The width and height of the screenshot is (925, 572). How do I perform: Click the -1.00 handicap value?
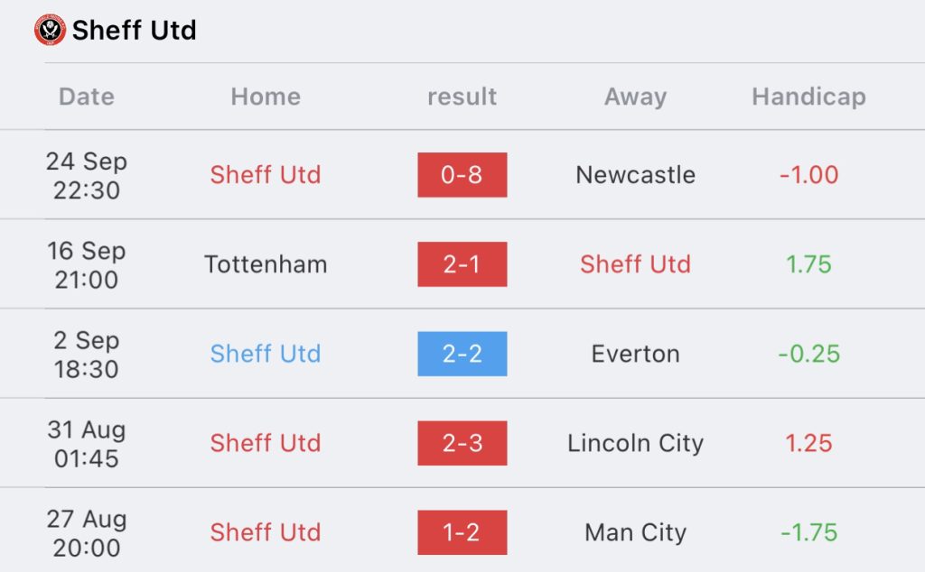(808, 175)
